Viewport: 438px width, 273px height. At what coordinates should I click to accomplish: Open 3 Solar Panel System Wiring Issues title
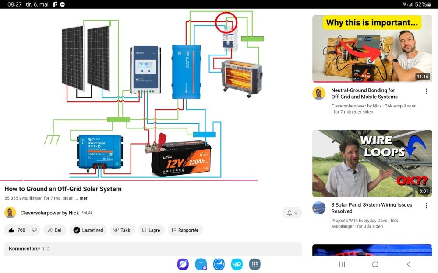click(x=371, y=208)
